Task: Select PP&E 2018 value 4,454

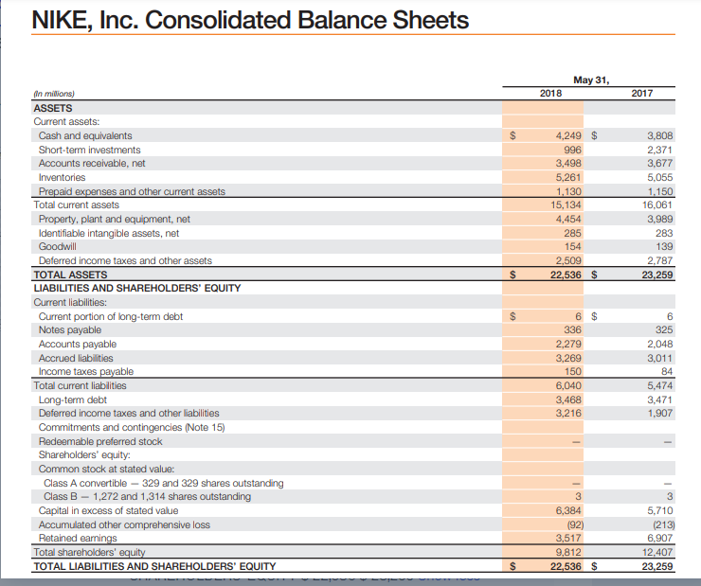Action: (x=568, y=220)
